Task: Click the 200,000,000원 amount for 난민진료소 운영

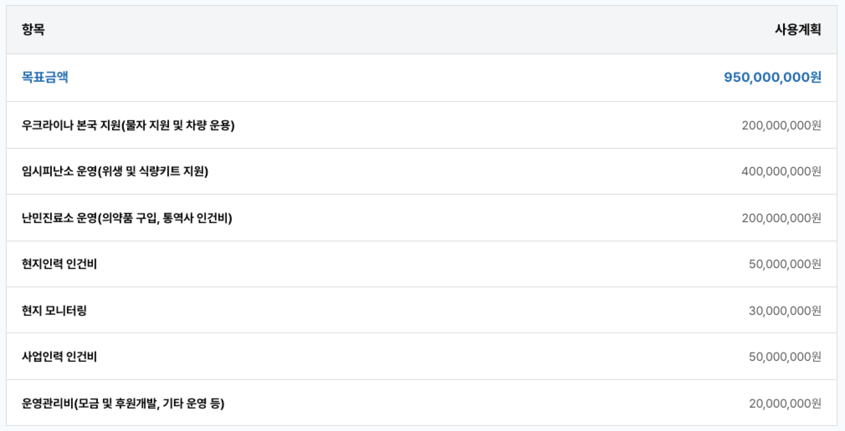Action: 781,218
